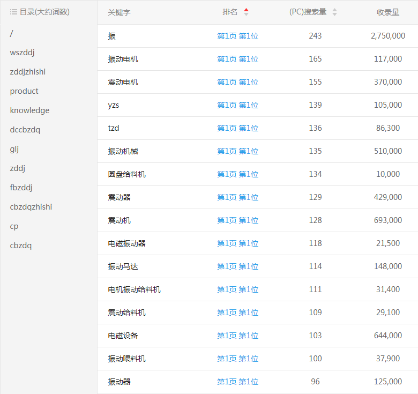Select the root '/' directory
Image resolution: width=418 pixels, height=394 pixels.
(12, 33)
